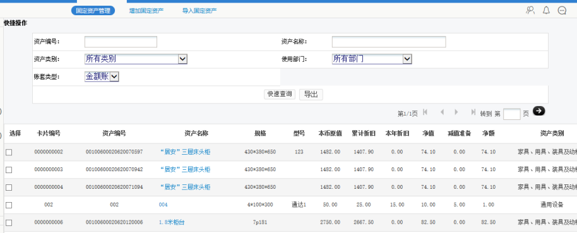Click the 2667.50 accumulated depreciation cell
The image size is (577, 233).
click(x=364, y=222)
